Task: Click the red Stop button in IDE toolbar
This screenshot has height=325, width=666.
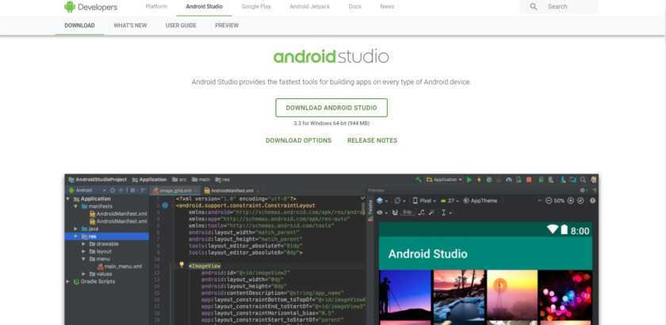Action: click(527, 180)
